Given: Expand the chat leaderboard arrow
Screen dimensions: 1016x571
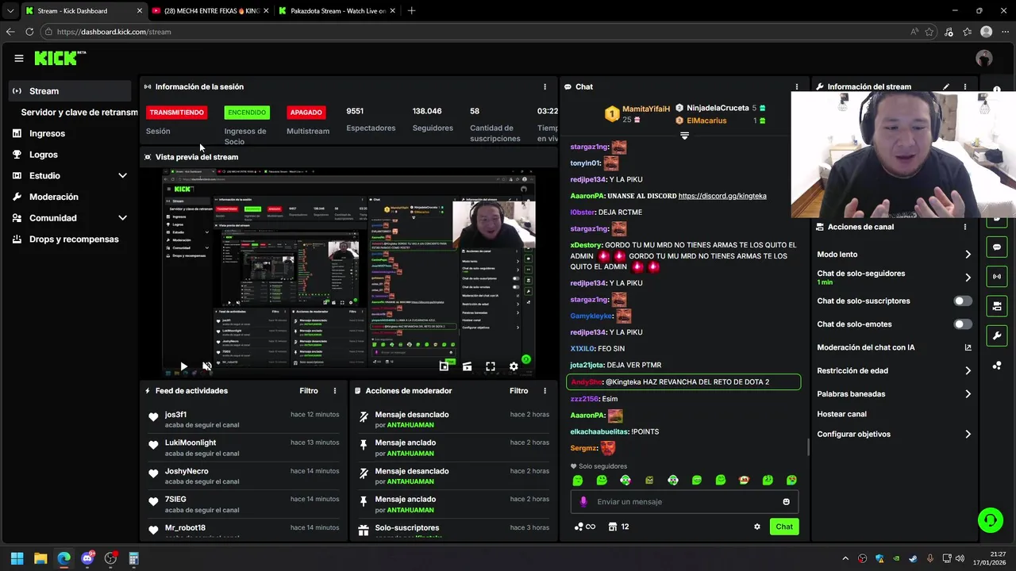Looking at the screenshot, I should tap(684, 136).
